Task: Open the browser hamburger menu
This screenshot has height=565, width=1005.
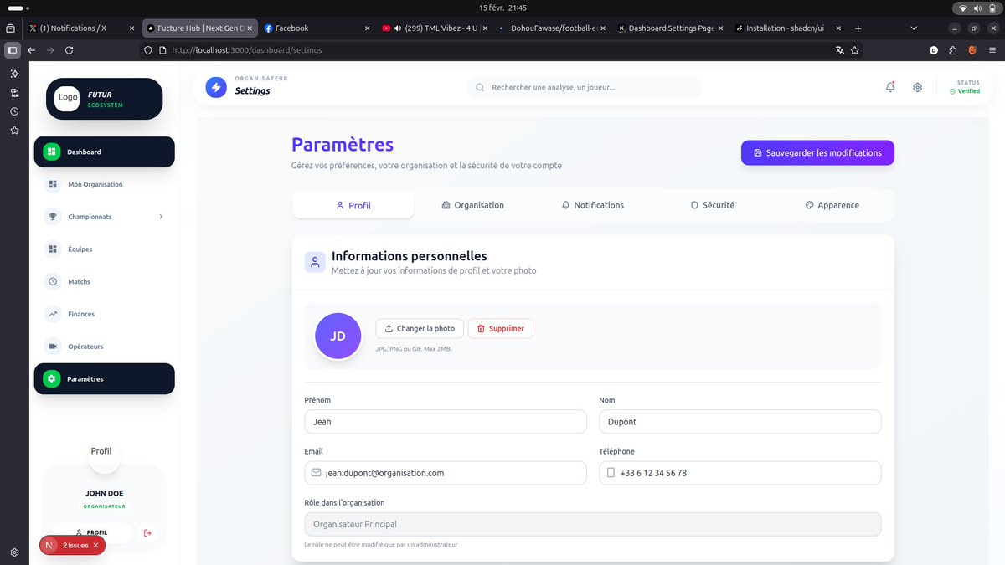Action: (x=992, y=50)
